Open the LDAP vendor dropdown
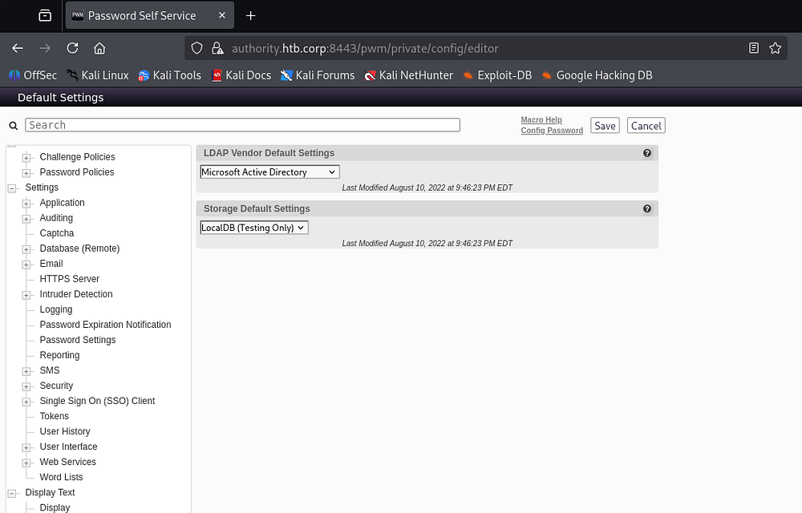The image size is (802, 513). coord(269,172)
